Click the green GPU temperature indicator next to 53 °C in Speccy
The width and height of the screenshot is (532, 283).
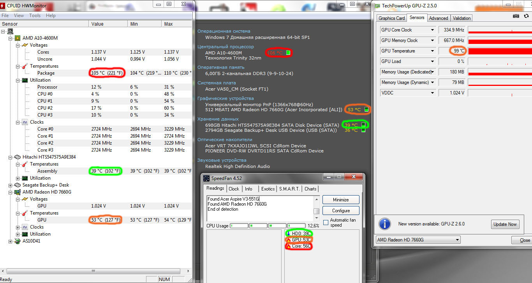tap(366, 110)
